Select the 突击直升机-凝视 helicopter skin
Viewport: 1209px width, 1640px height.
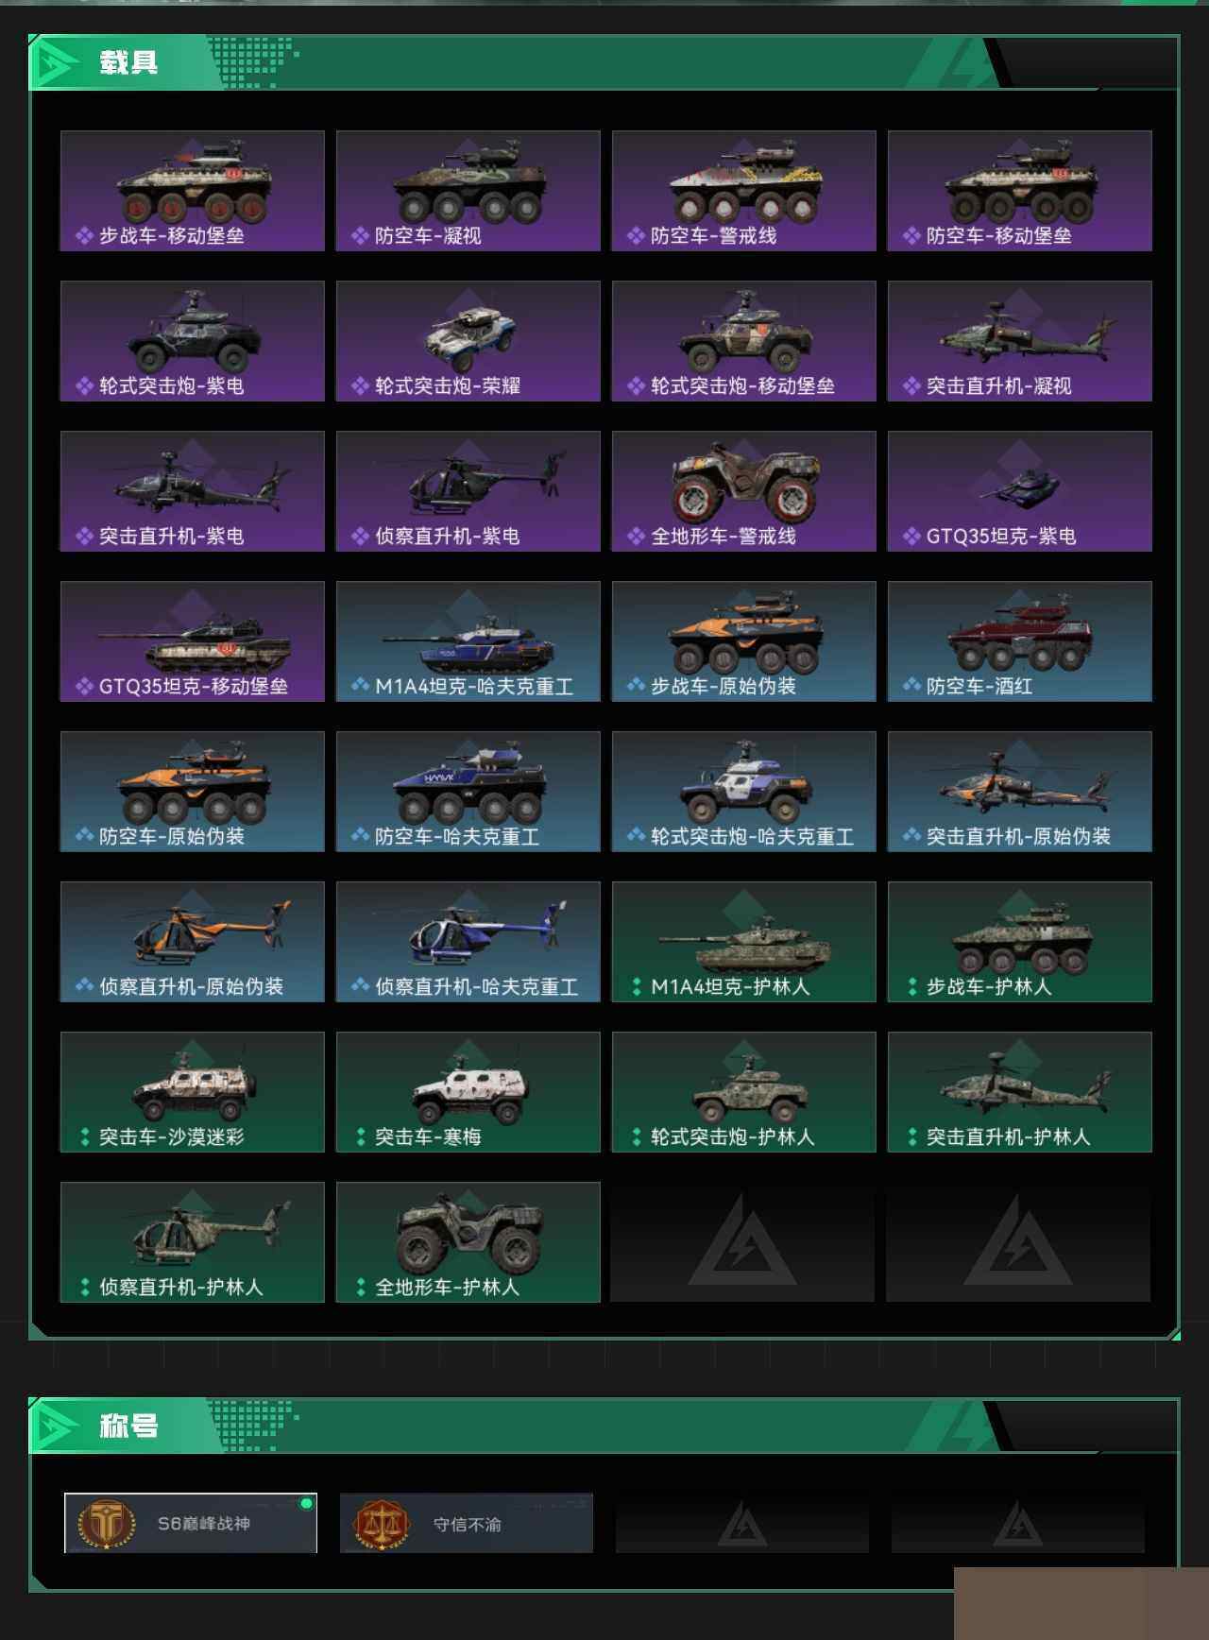[x=1020, y=341]
